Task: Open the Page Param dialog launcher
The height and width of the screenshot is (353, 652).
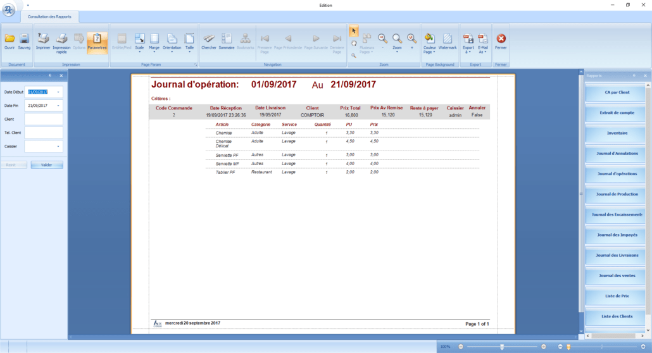Action: pyautogui.click(x=196, y=65)
